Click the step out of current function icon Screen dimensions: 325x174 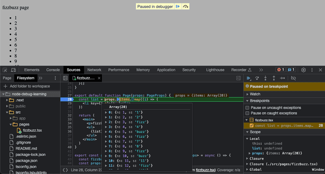pos(274,78)
